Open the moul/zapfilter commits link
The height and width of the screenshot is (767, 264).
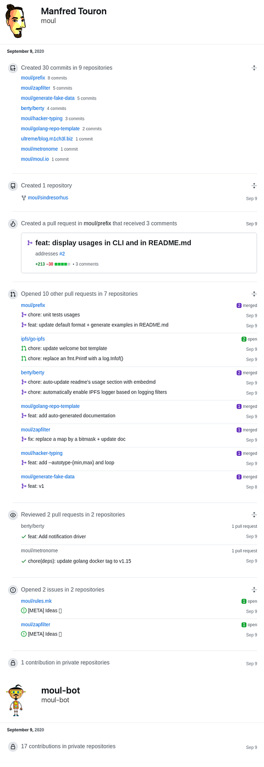click(36, 88)
